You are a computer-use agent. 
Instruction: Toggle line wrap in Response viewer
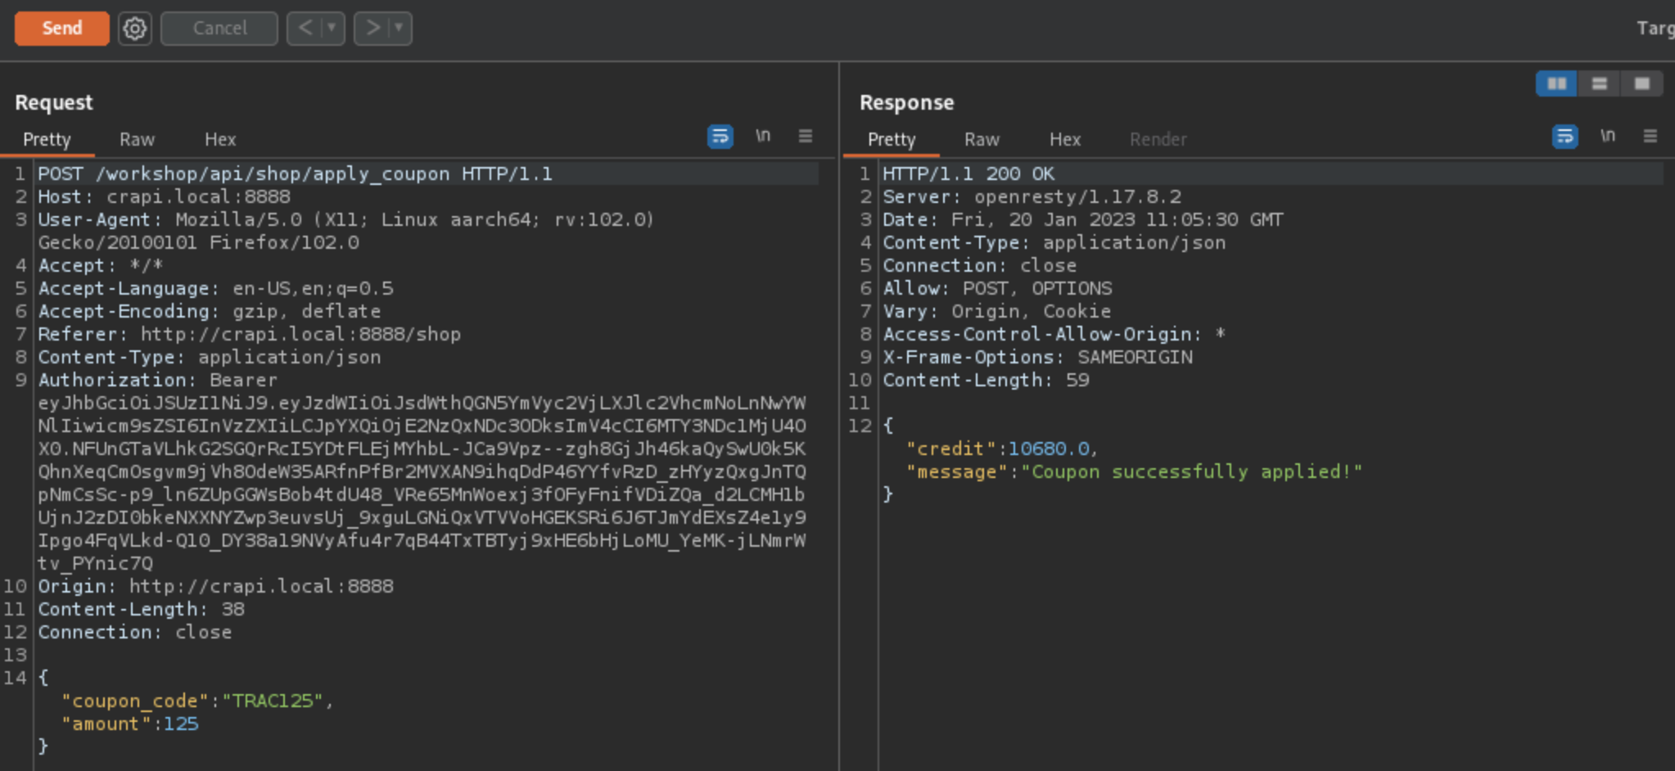pos(1564,136)
